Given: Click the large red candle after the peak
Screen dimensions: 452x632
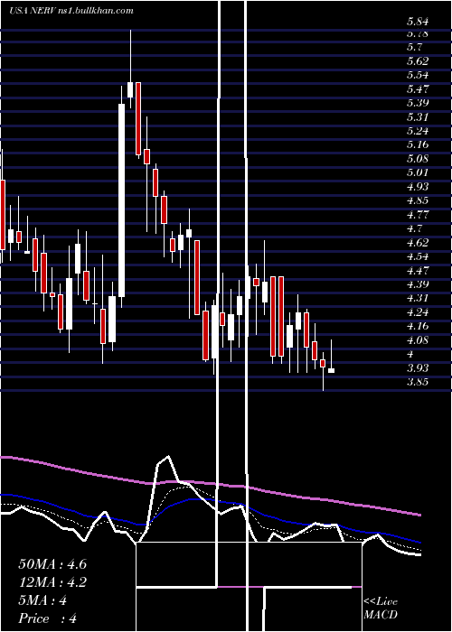Looking at the screenshot, I should tap(138, 118).
